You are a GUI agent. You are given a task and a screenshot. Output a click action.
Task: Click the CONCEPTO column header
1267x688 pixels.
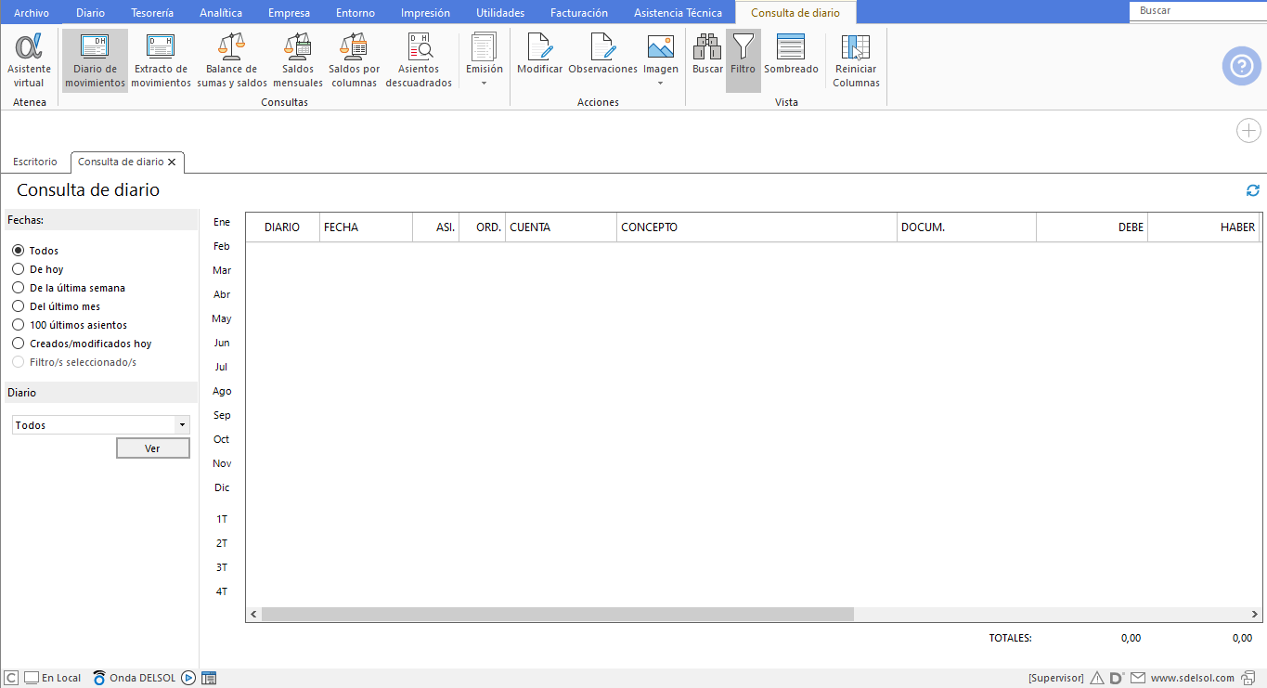[x=756, y=227]
